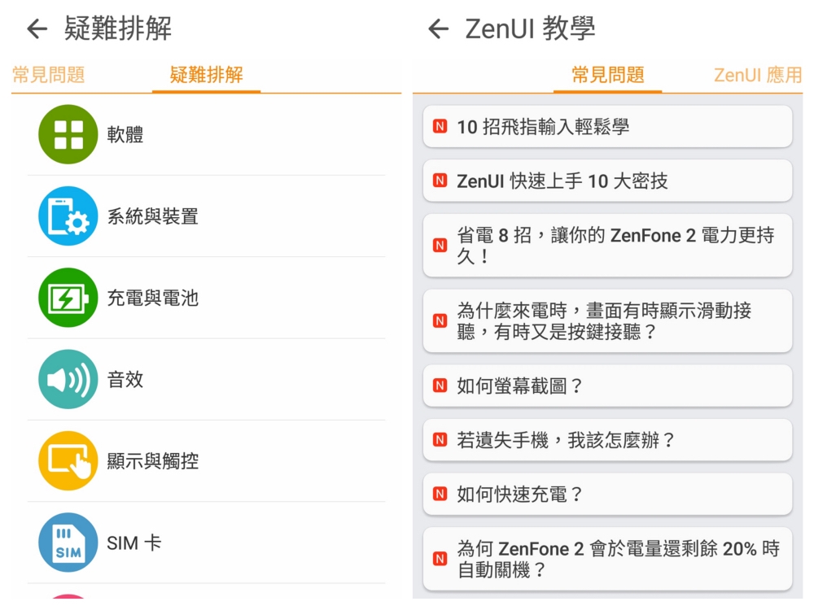This screenshot has width=814, height=610.
Task: Select right panel 常見問題 tab
Action: pyautogui.click(x=607, y=76)
